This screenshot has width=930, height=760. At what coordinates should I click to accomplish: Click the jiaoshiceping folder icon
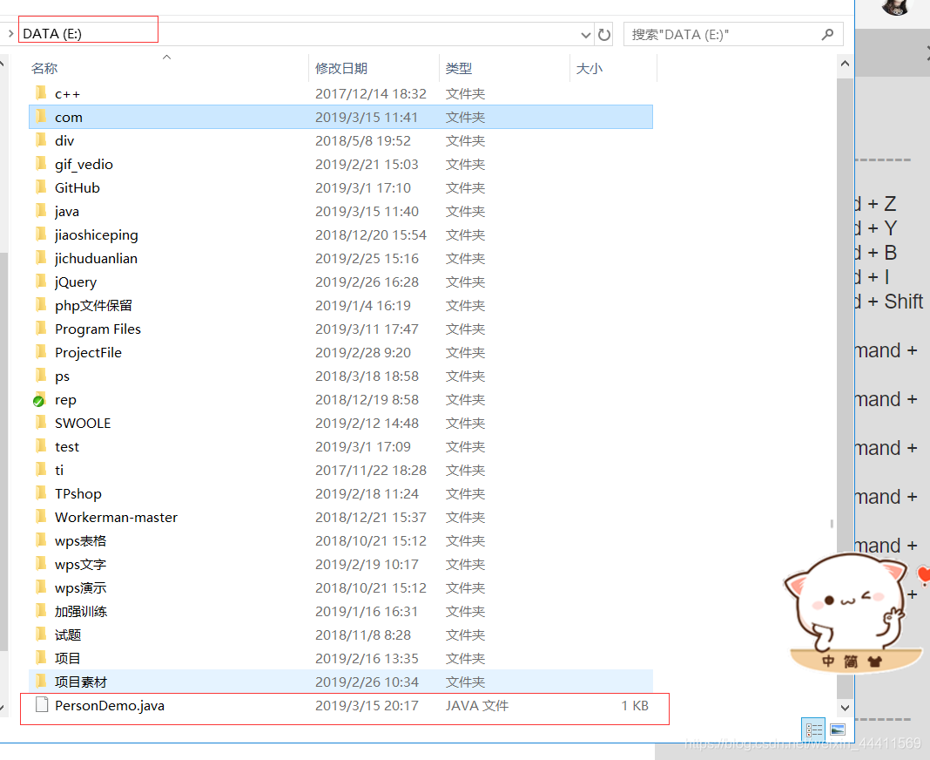(41, 234)
